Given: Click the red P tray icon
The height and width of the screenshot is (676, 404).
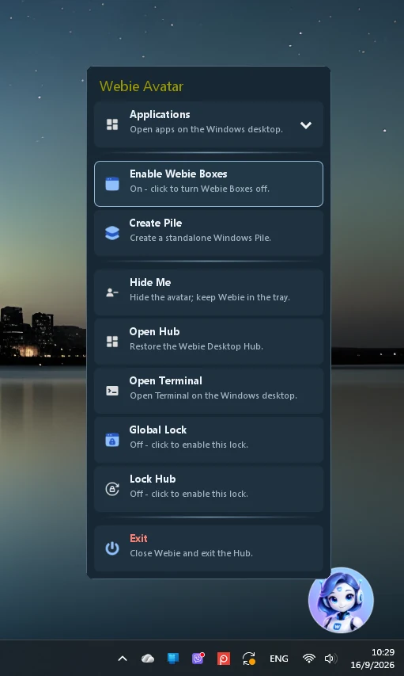Looking at the screenshot, I should click(x=223, y=659).
